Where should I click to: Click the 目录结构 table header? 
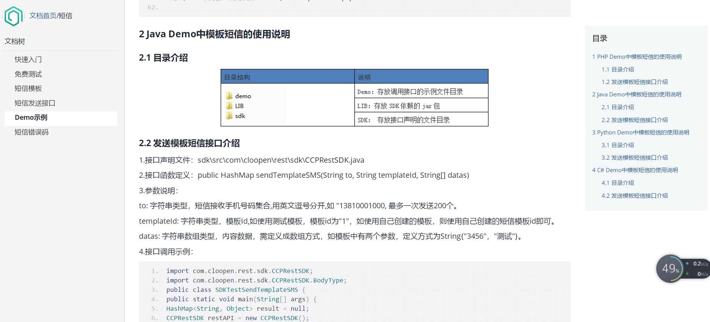click(288, 77)
